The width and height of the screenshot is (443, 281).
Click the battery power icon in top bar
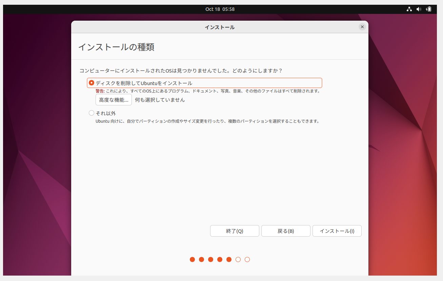pos(429,9)
